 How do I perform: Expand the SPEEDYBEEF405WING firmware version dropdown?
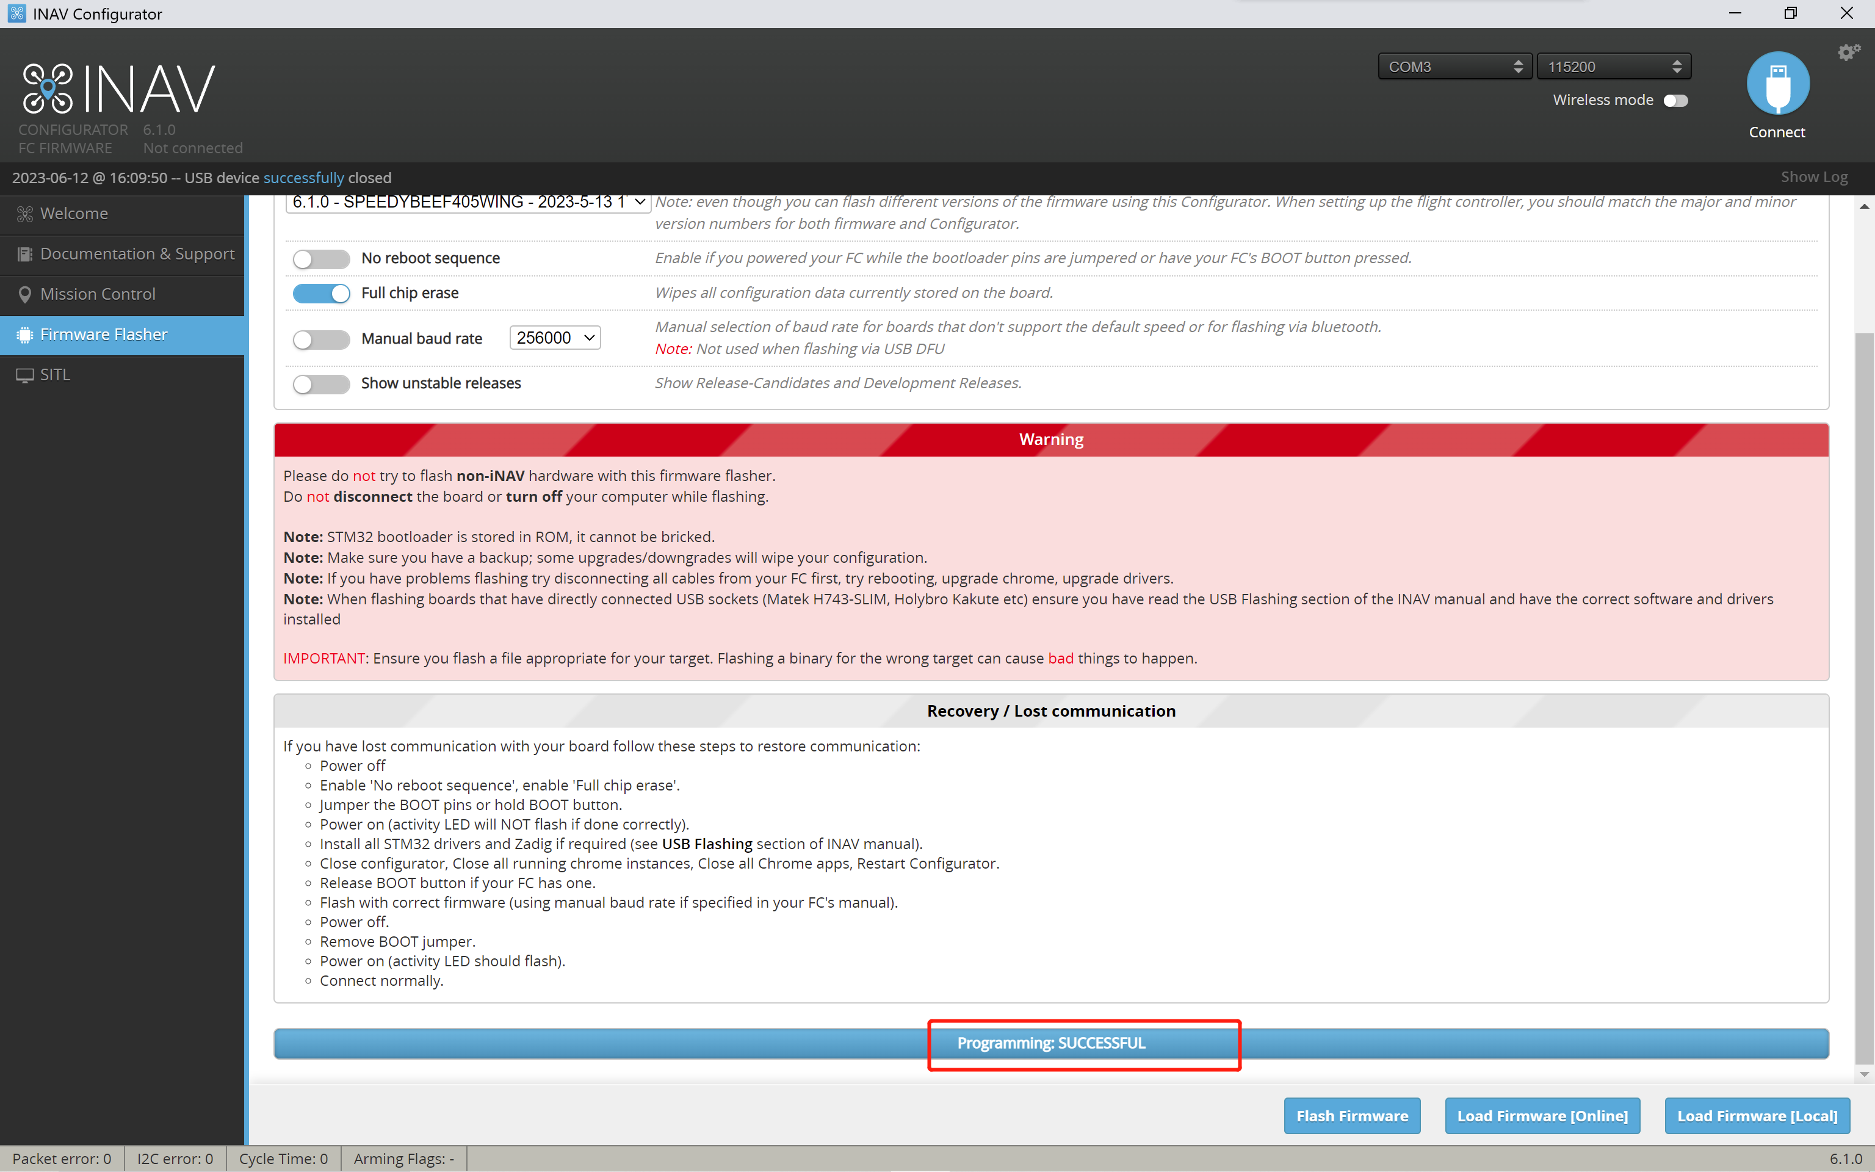(x=468, y=202)
